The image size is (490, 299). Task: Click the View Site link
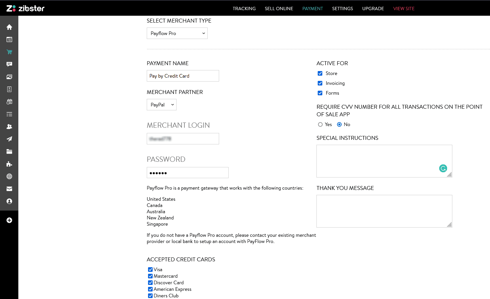click(404, 9)
